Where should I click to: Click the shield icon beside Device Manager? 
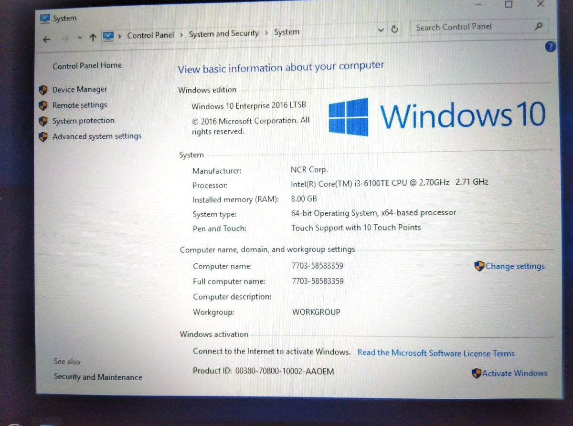[x=43, y=90]
